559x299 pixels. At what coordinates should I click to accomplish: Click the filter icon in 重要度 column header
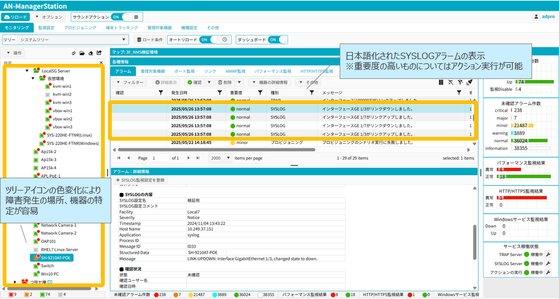(260, 93)
